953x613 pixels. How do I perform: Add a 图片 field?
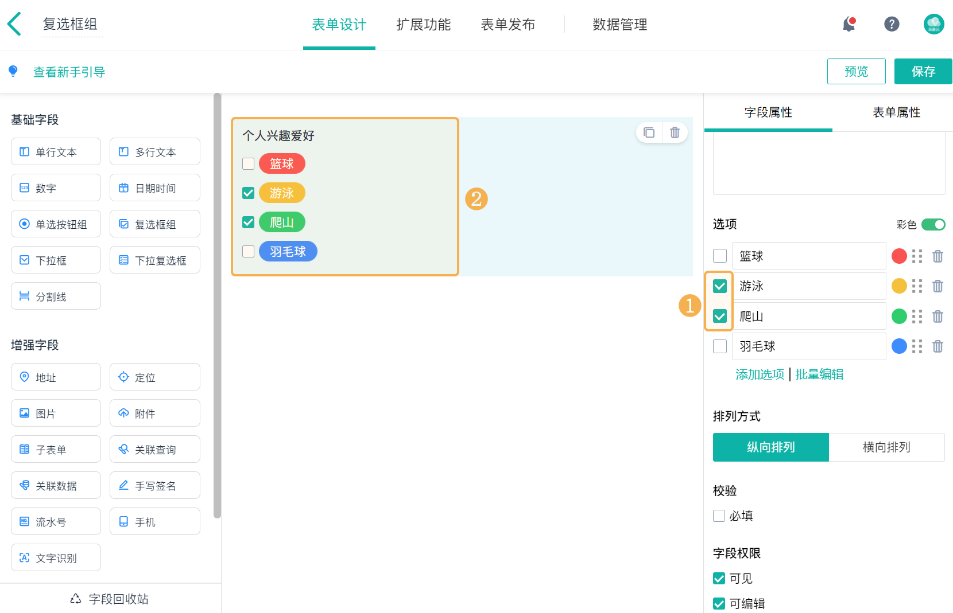(x=56, y=413)
